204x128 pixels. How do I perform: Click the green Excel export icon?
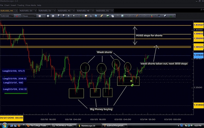point(81,16)
